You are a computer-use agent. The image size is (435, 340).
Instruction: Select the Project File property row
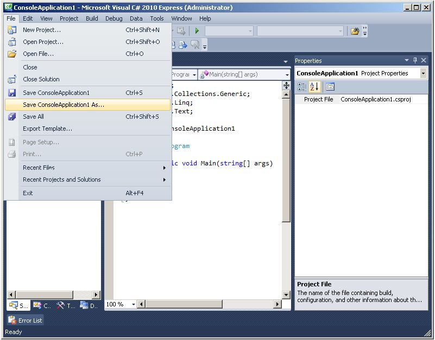point(361,99)
